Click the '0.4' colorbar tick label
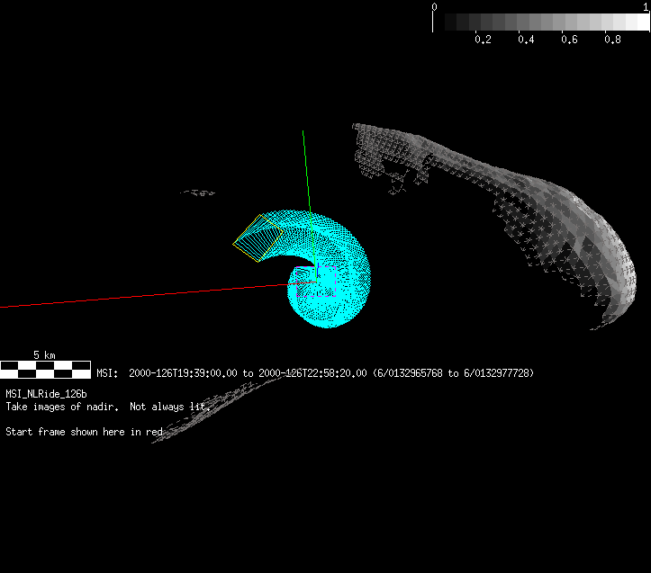The width and height of the screenshot is (651, 573). click(526, 40)
